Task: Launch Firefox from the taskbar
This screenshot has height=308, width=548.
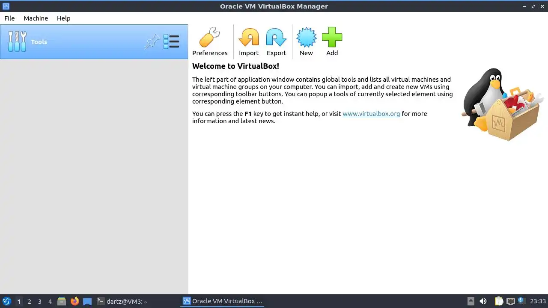Action: [x=74, y=301]
